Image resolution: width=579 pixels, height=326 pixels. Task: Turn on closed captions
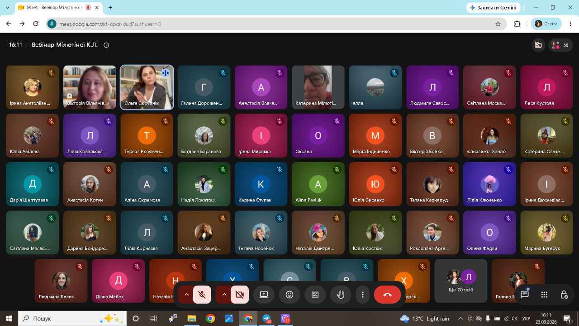[315, 295]
